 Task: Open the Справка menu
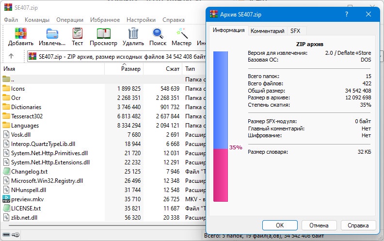(x=174, y=20)
